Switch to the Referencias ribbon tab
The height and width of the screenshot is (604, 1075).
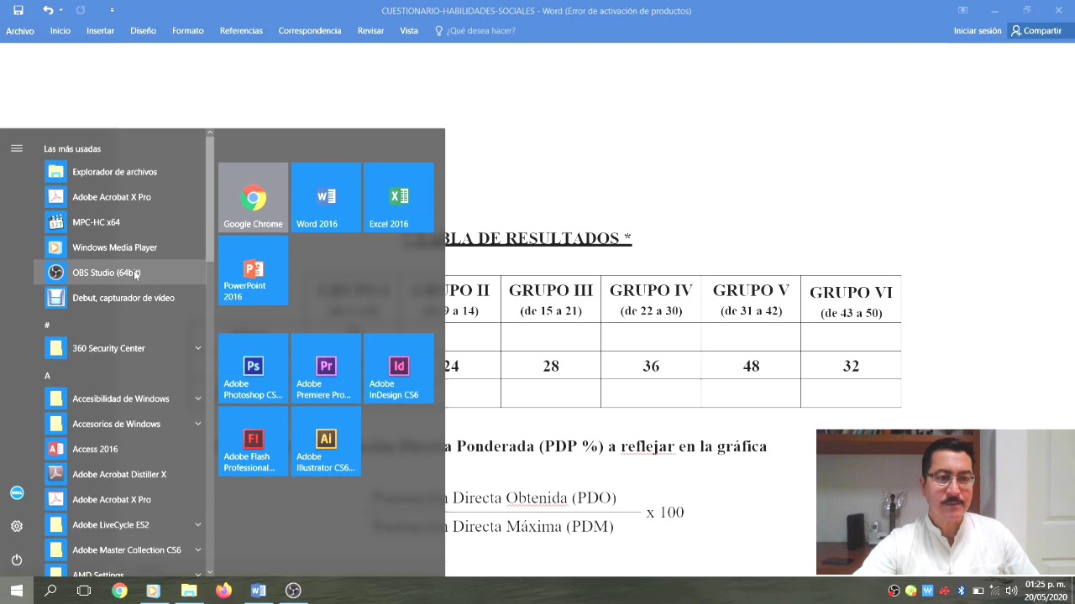[x=241, y=30]
